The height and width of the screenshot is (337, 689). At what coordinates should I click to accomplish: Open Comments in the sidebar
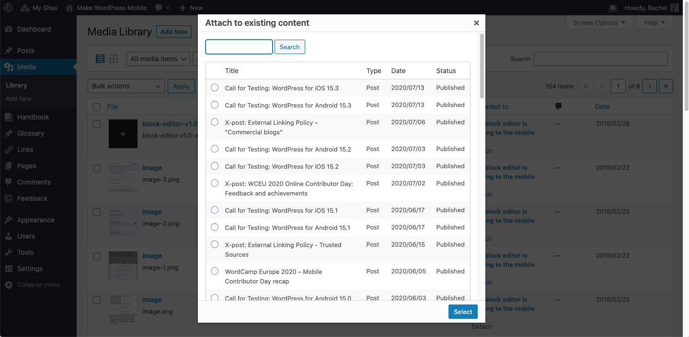[38, 182]
